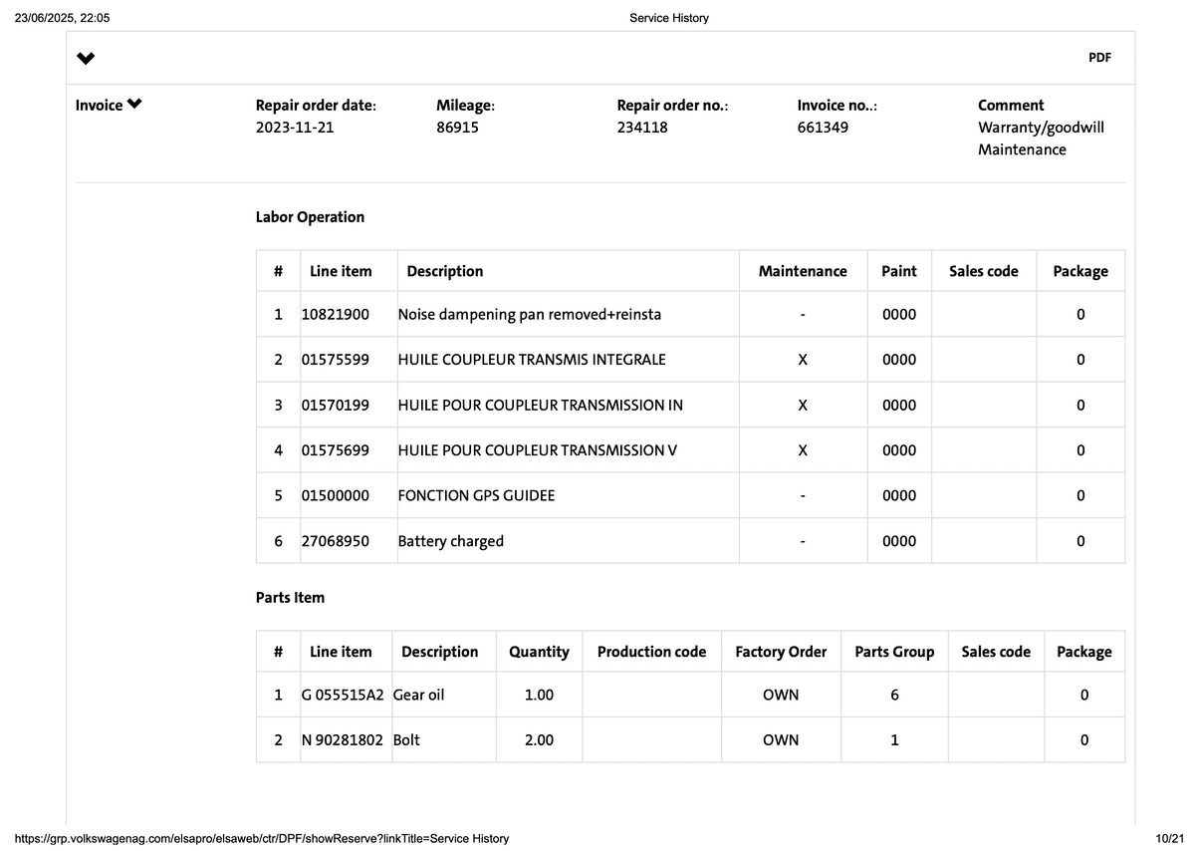Click Bolt quantity 2.00
The height and width of the screenshot is (851, 1195).
pyautogui.click(x=539, y=740)
